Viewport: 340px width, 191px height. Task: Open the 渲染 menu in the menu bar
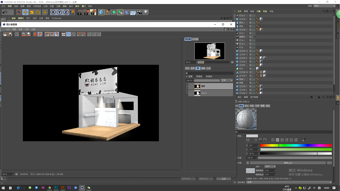65,6
